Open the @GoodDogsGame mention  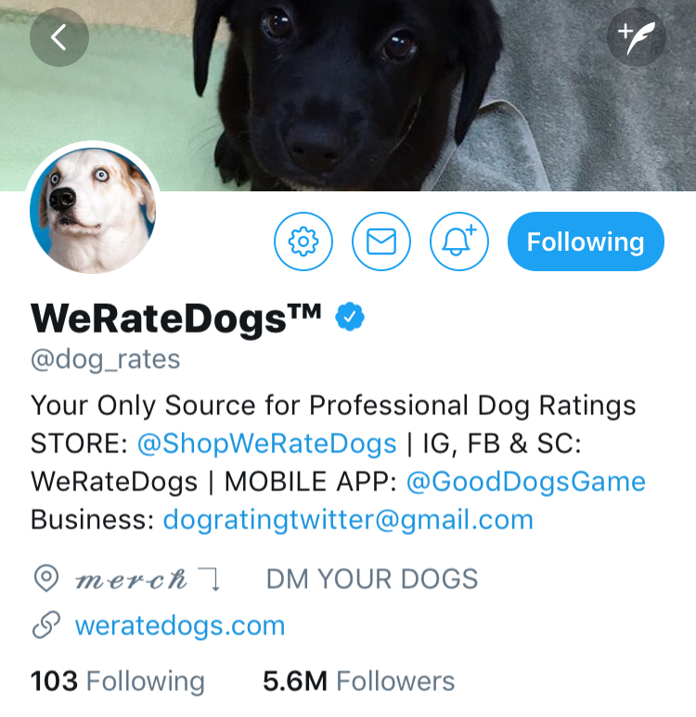526,481
